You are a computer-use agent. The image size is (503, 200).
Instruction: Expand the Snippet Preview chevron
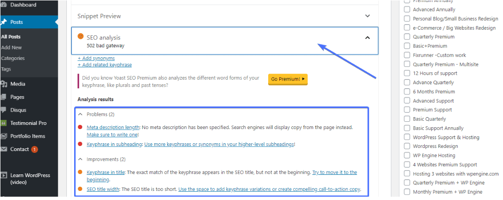[x=368, y=16]
